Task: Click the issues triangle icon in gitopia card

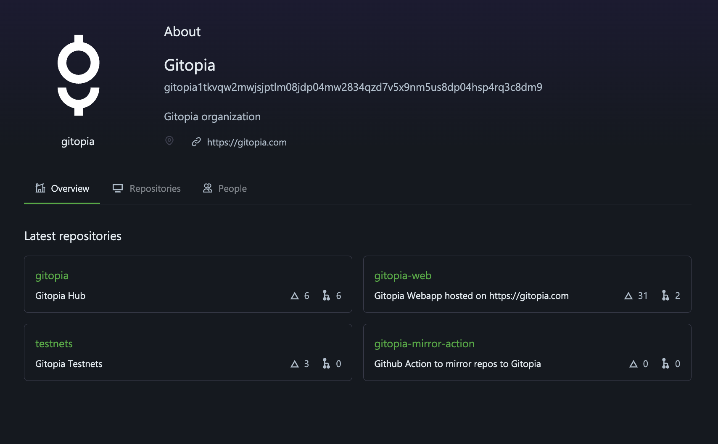Action: pos(295,296)
